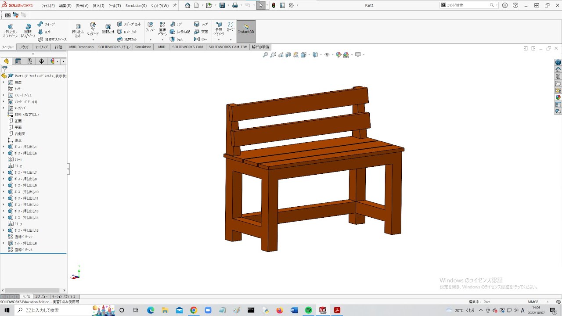The width and height of the screenshot is (562, 316).
Task: Open the ConfigurationManager tab in the left panel
Action: click(30, 61)
